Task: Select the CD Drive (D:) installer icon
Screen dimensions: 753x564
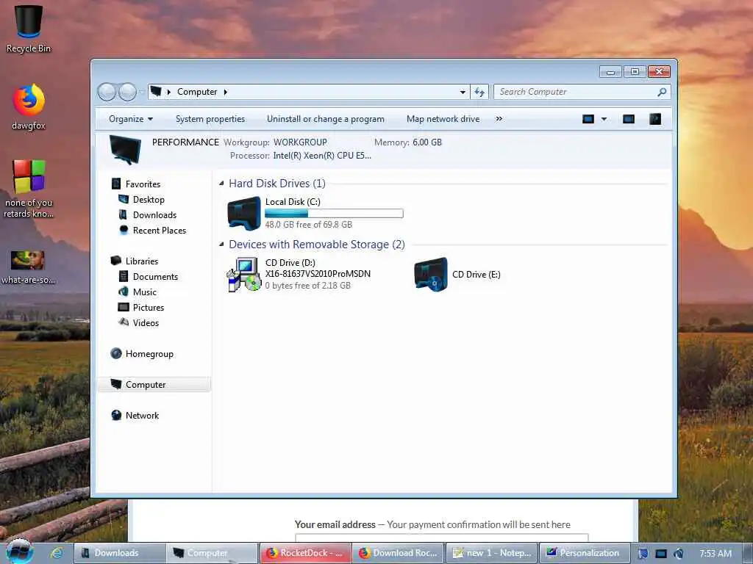Action: 244,275
